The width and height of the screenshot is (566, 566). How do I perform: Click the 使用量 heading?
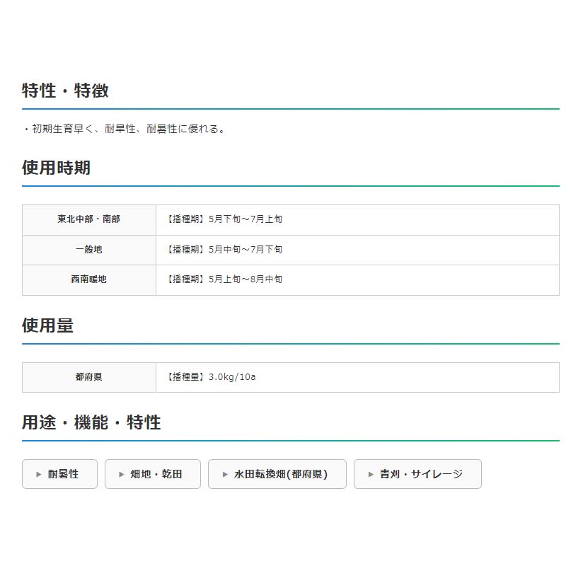(x=47, y=325)
